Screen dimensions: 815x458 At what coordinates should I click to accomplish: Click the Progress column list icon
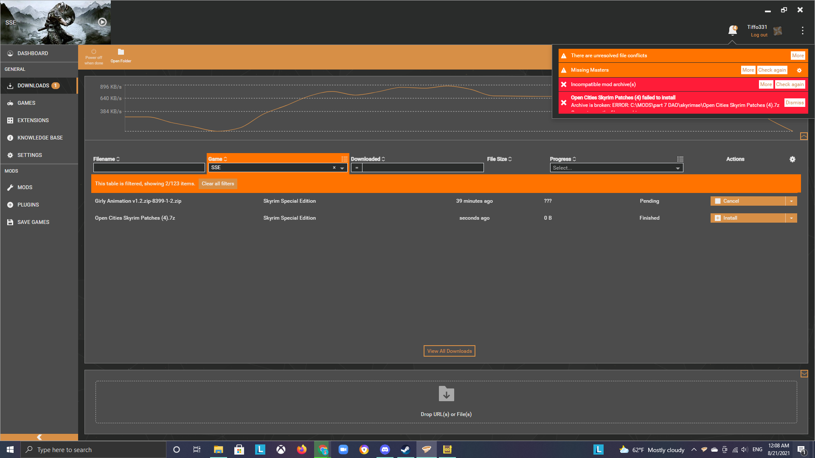click(x=680, y=159)
